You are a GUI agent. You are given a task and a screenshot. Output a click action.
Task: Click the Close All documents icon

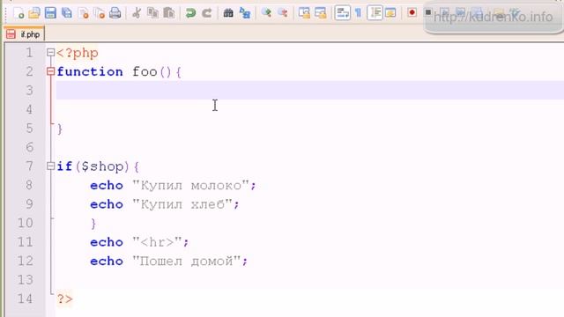100,13
